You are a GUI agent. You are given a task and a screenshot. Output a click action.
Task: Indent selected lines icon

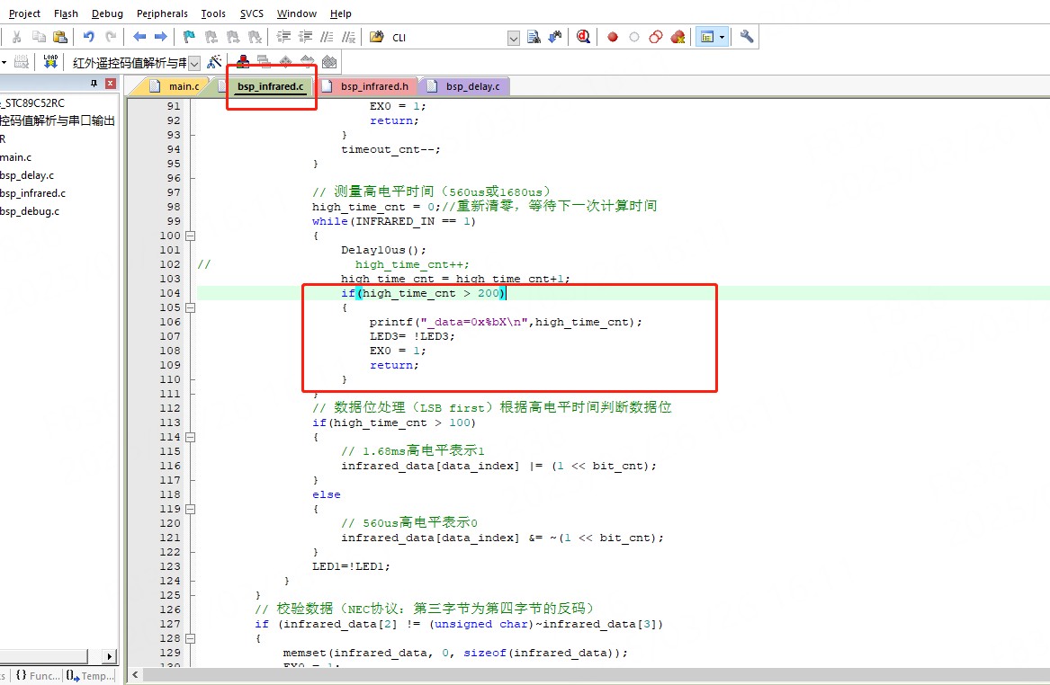pos(284,37)
